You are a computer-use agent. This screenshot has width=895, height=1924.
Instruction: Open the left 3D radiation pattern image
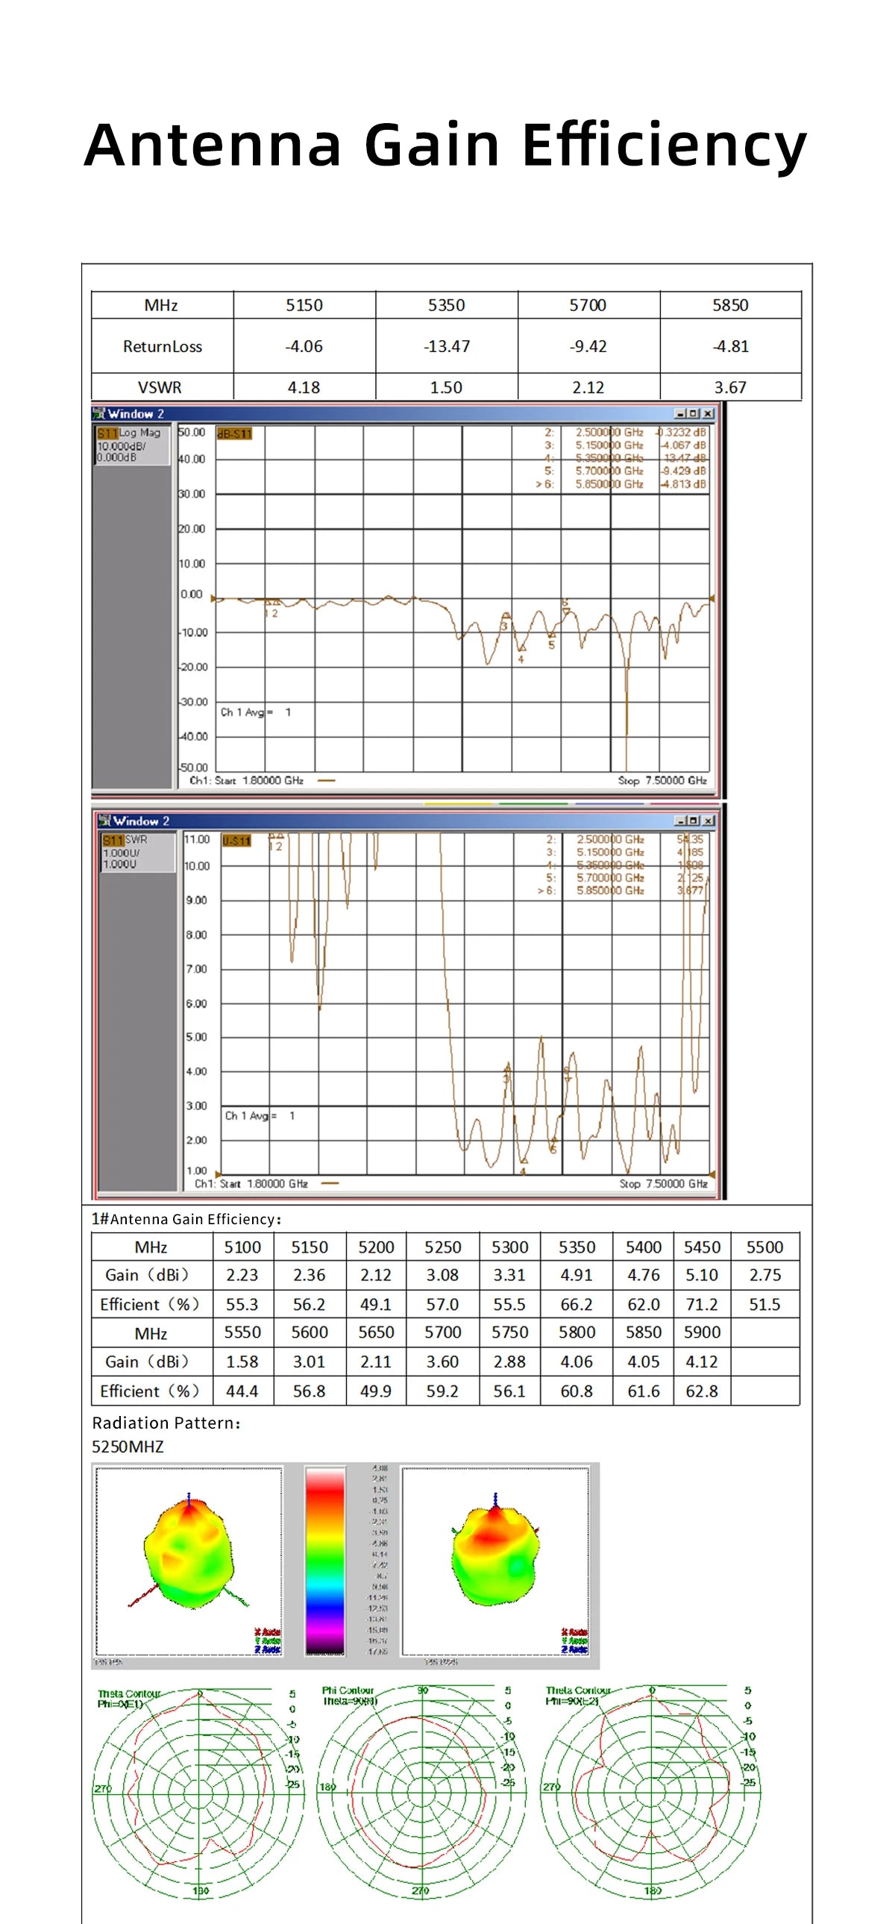coord(189,1561)
